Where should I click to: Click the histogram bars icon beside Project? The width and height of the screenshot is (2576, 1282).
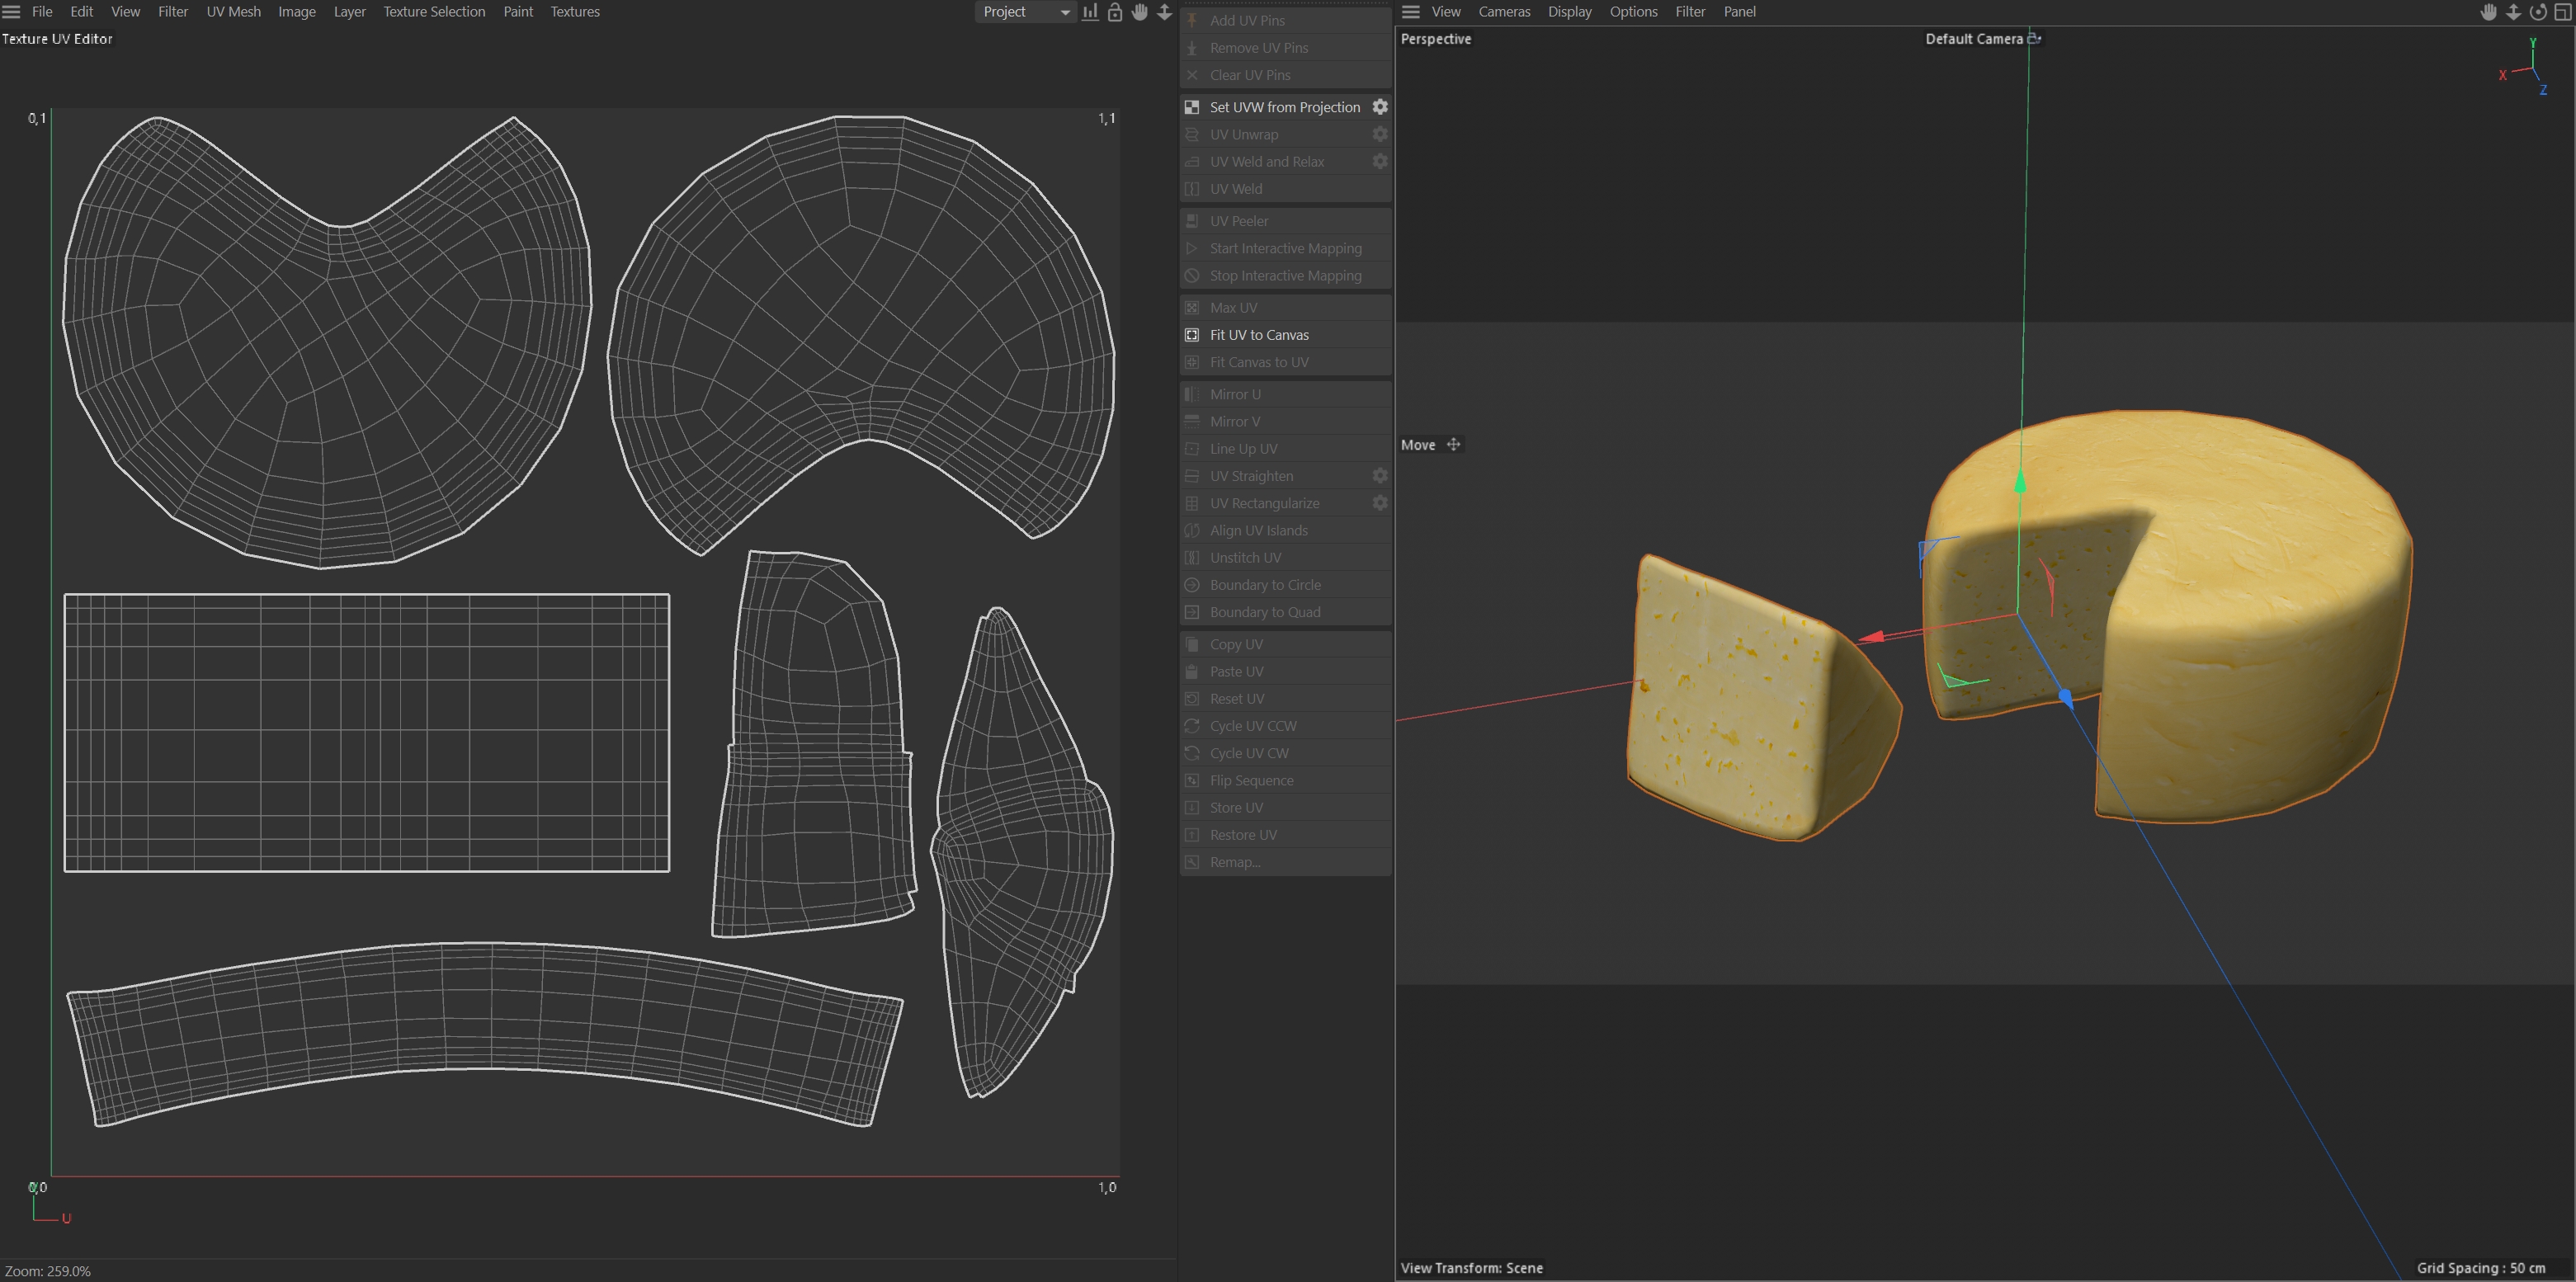[x=1090, y=12]
